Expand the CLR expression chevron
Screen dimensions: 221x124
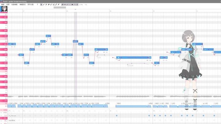[x=1, y=115]
